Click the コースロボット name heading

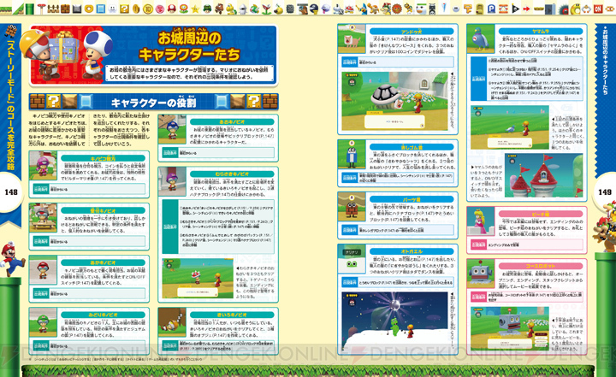[541, 266]
